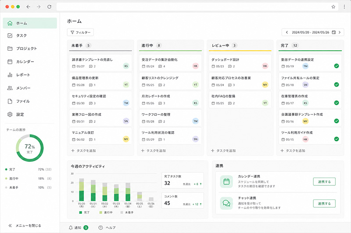Click HK avatar on ダッシュボード設計
The image size is (351, 233).
pyautogui.click(x=265, y=66)
